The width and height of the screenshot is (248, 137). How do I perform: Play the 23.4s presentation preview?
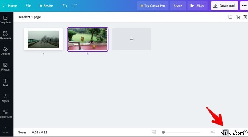[197, 6]
